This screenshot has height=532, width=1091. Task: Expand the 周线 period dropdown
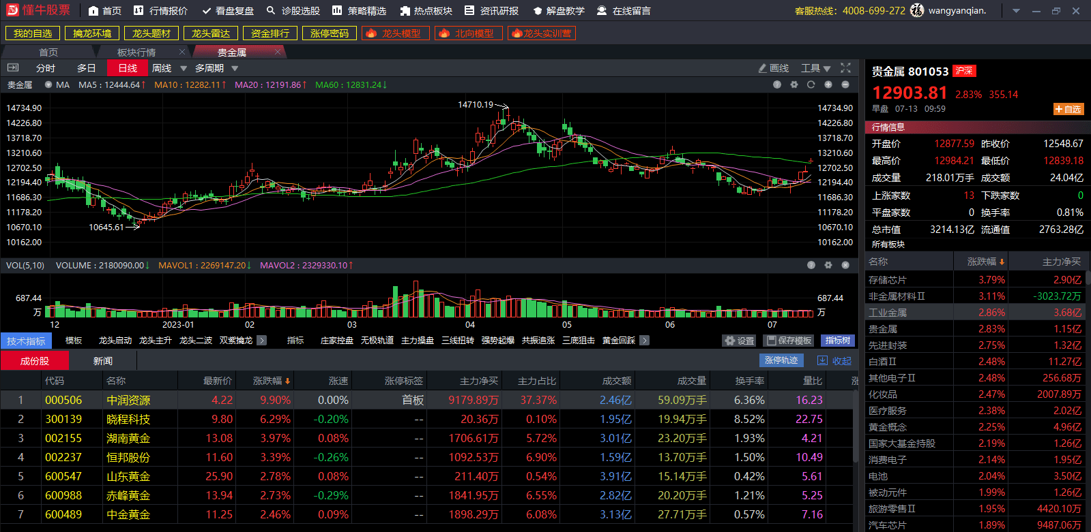click(183, 69)
